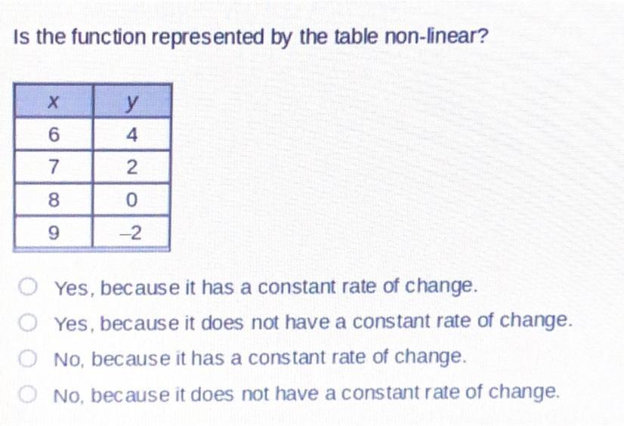Click the y value -2 cell in last row
The image size is (624, 426).
pos(131,233)
